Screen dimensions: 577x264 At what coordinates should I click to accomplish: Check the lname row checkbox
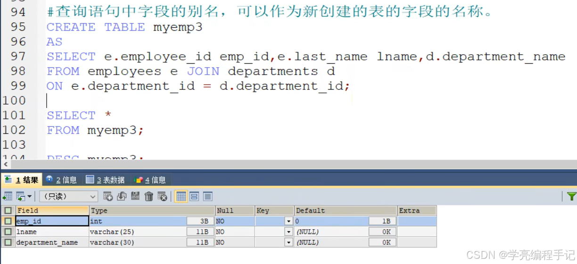pyautogui.click(x=8, y=232)
